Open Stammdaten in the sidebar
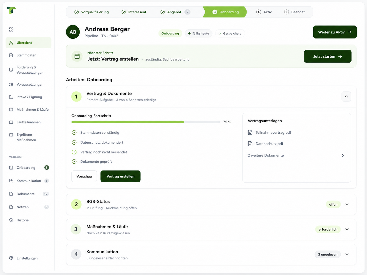The width and height of the screenshot is (367, 275). 28,55
